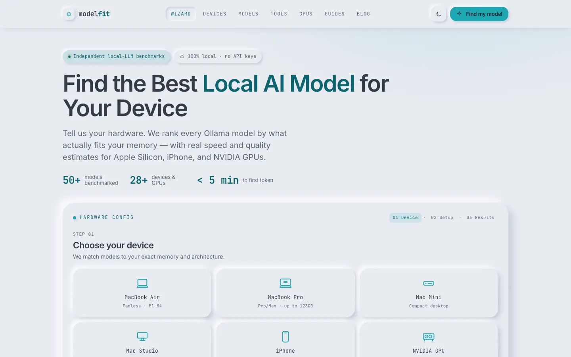The height and width of the screenshot is (357, 571).
Task: Select the iPhone device card
Action: coord(285,340)
